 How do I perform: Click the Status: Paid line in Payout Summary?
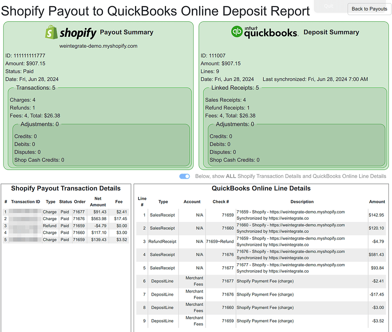19,71
